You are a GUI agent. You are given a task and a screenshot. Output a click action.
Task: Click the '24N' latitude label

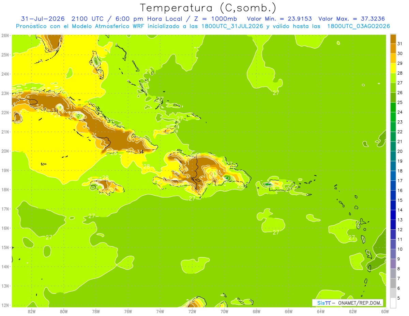click(x=5, y=74)
